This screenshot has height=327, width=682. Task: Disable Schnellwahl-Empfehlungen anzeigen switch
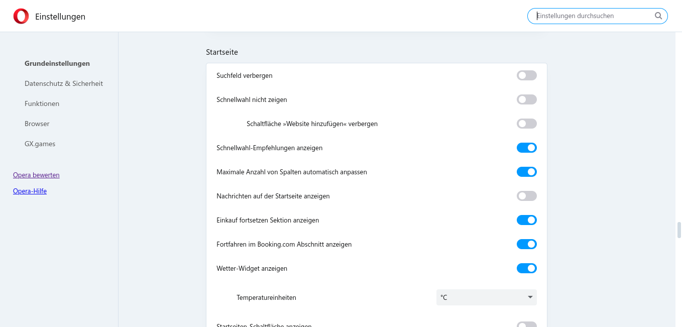click(x=526, y=148)
